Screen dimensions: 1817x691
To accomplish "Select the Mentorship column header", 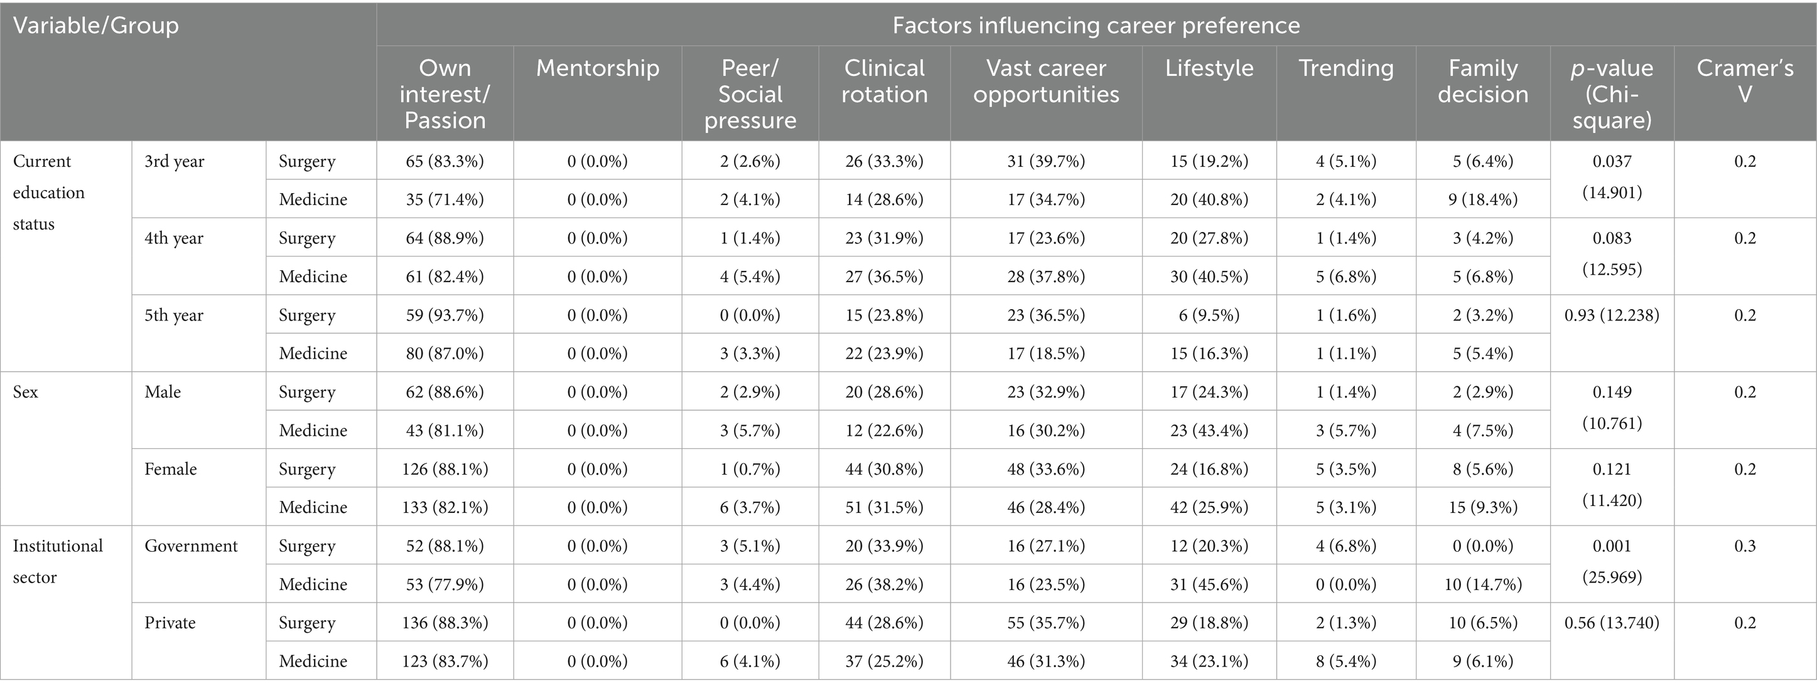I will 598,68.
